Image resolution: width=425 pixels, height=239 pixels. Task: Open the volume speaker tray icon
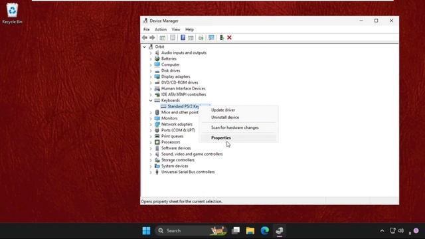[x=401, y=230]
